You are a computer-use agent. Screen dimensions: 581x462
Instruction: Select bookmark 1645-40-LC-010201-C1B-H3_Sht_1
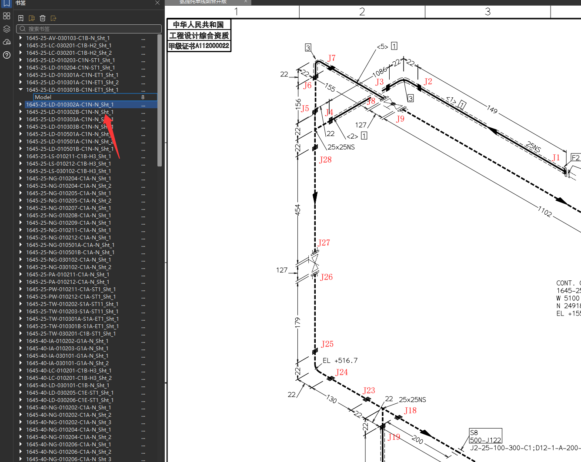[69, 371]
